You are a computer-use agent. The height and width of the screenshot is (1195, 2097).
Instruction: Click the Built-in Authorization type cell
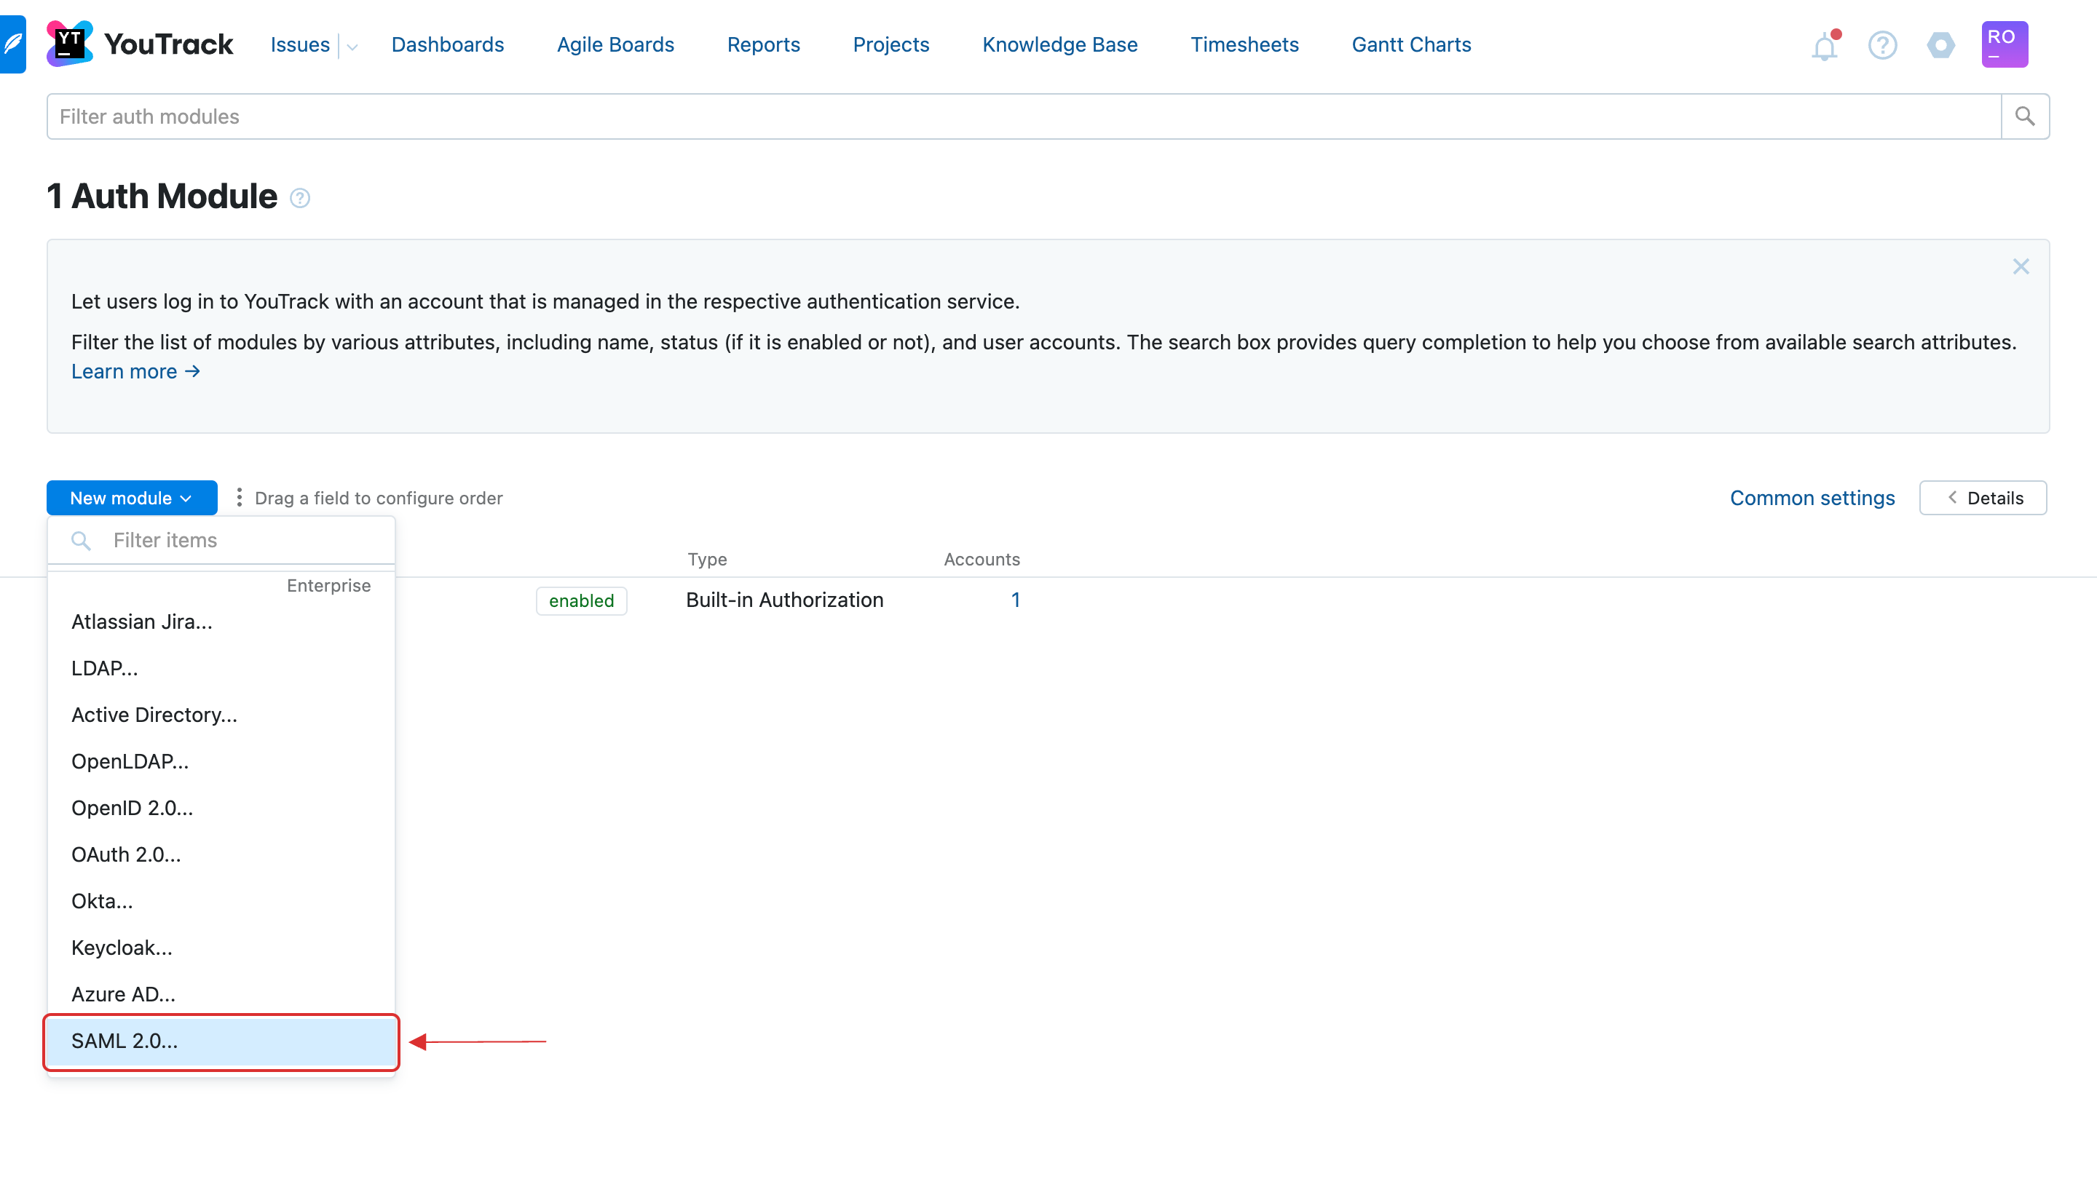(784, 600)
